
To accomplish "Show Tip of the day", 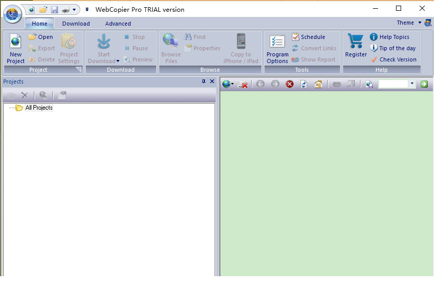I will pyautogui.click(x=393, y=48).
